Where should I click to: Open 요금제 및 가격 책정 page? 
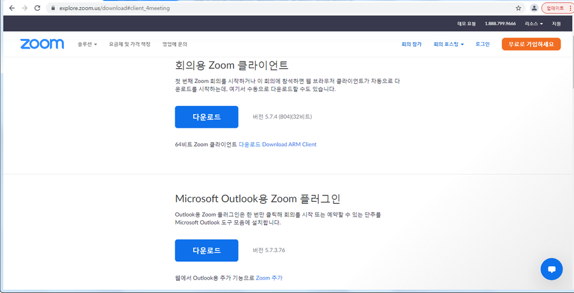129,44
